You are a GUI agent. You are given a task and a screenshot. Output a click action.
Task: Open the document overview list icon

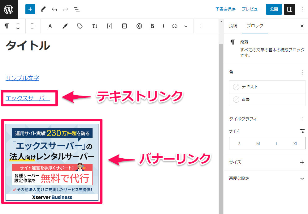(77, 9)
